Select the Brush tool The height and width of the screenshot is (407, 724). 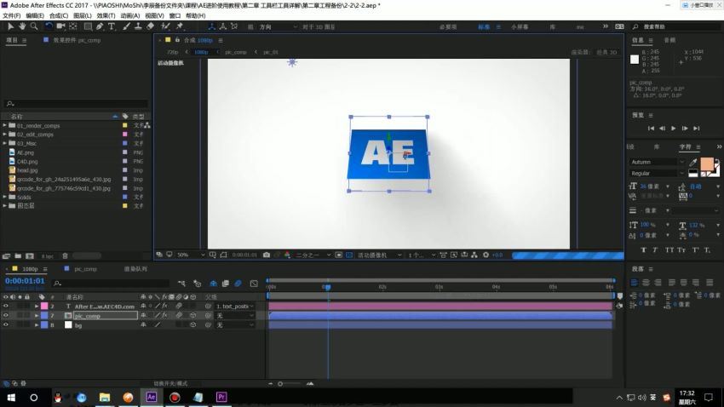tap(126, 26)
